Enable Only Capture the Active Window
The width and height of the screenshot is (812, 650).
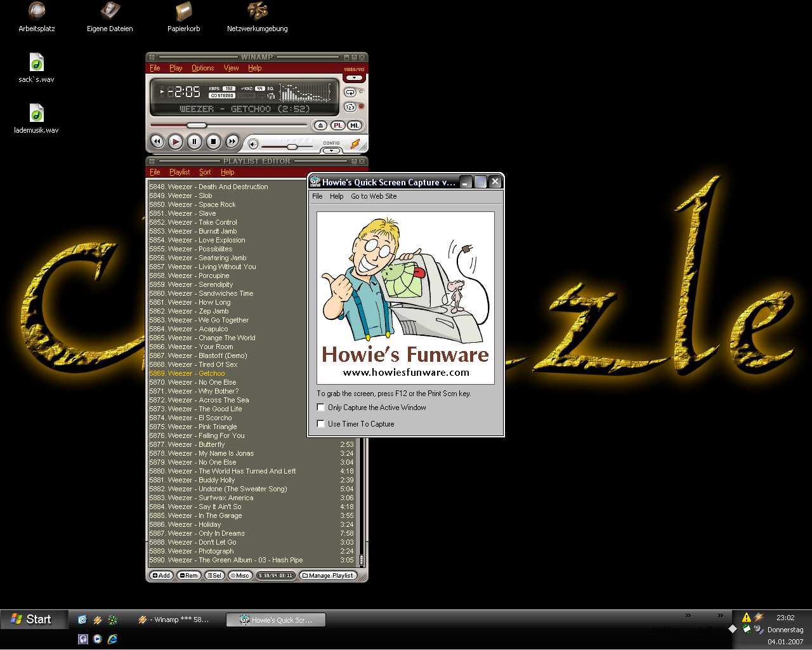click(x=321, y=408)
